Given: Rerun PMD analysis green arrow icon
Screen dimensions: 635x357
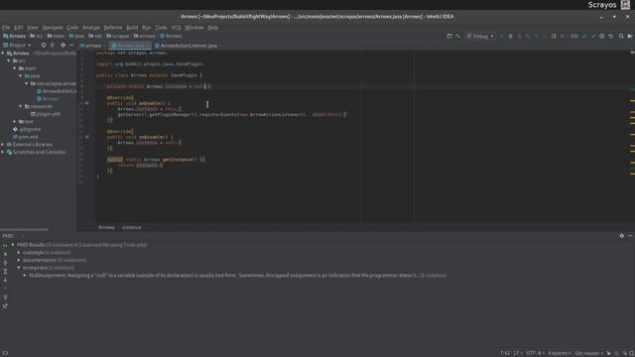Looking at the screenshot, I should click(5, 245).
